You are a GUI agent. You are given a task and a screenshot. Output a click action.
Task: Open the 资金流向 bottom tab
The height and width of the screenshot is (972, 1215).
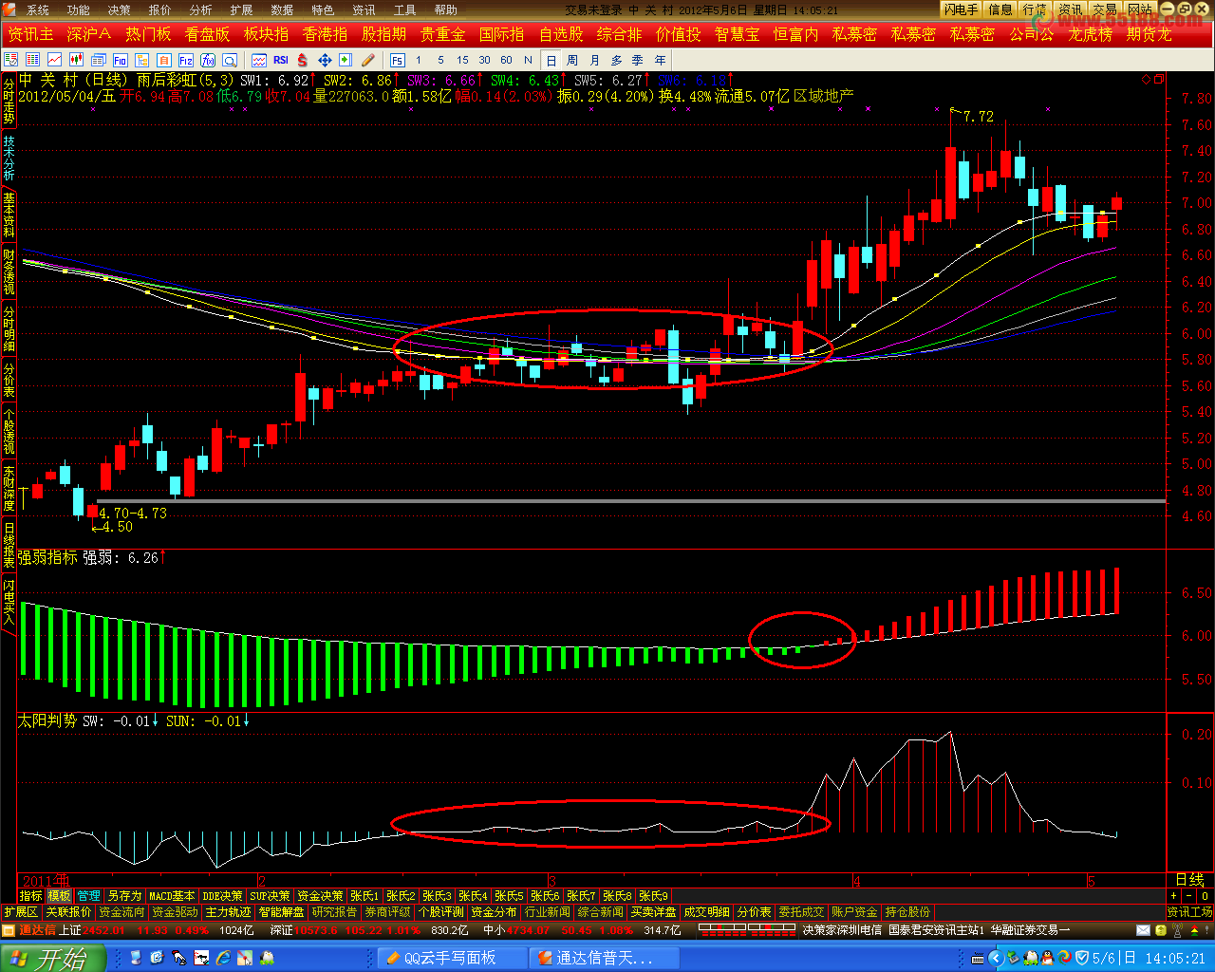click(x=121, y=912)
